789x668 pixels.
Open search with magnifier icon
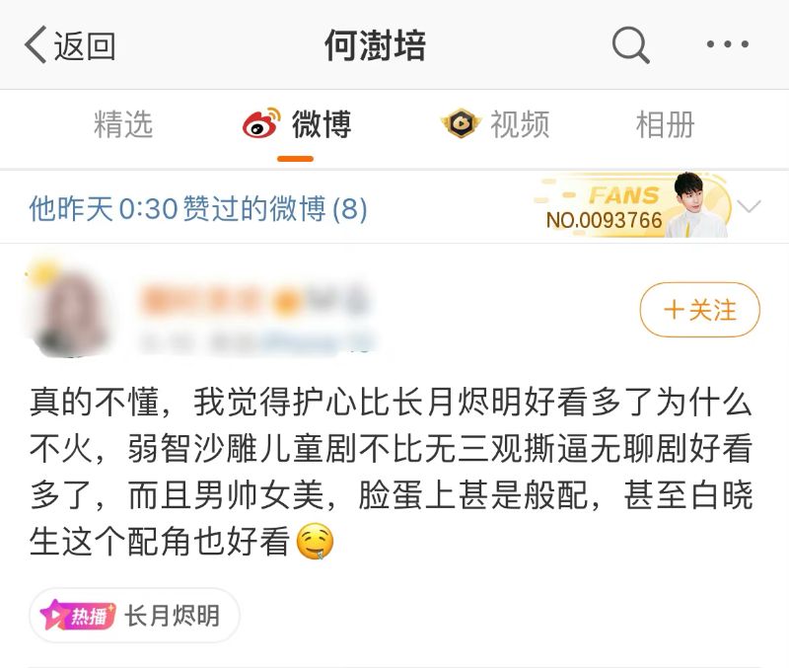point(630,44)
